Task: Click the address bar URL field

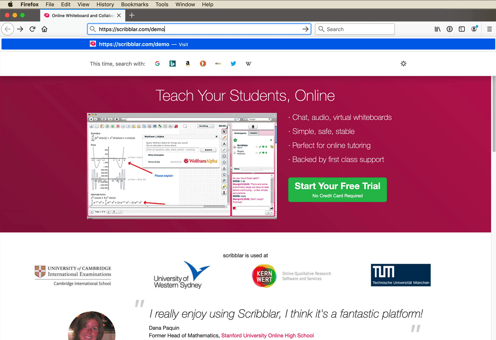Action: coord(199,29)
